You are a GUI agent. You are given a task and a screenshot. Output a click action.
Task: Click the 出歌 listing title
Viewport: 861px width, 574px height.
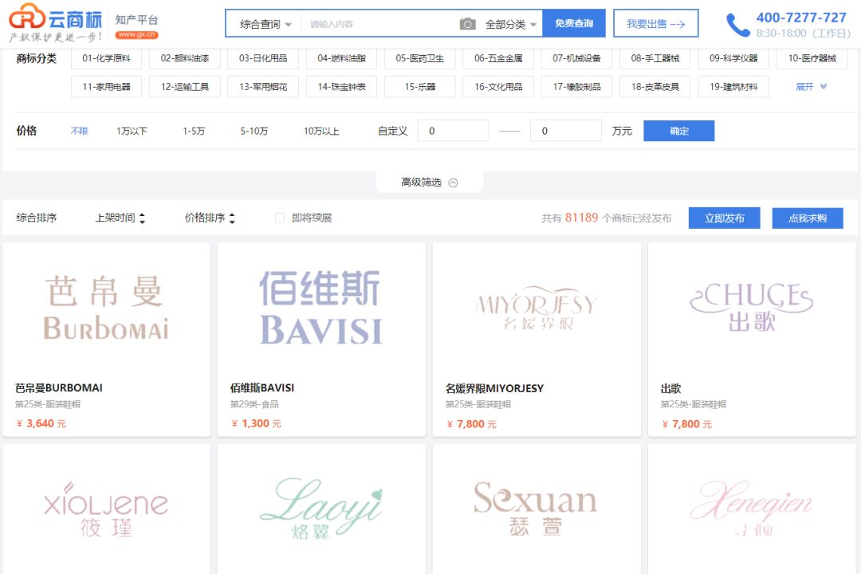coord(670,388)
